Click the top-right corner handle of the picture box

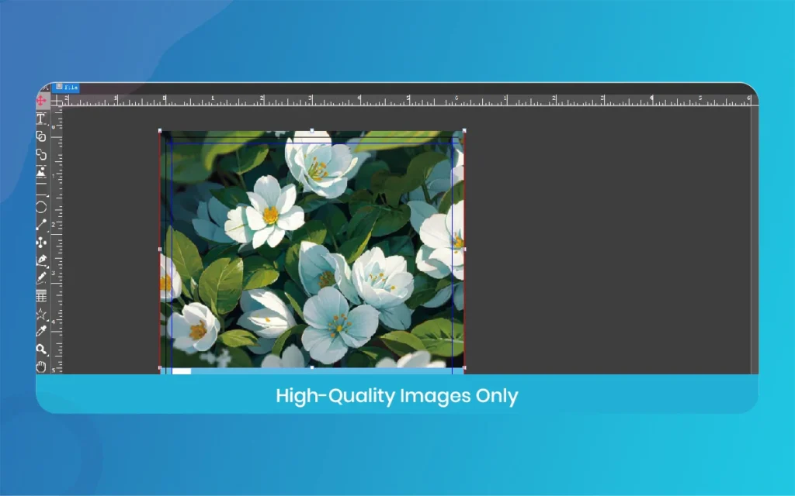point(464,131)
